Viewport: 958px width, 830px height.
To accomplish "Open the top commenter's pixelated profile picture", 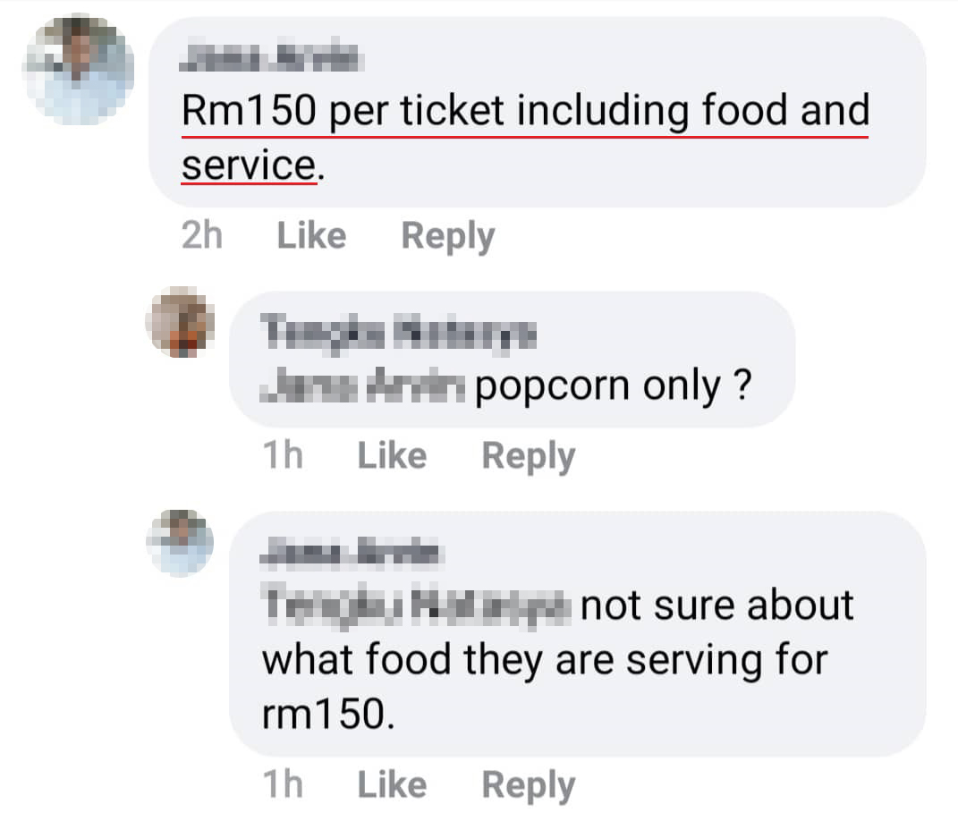I will click(78, 69).
